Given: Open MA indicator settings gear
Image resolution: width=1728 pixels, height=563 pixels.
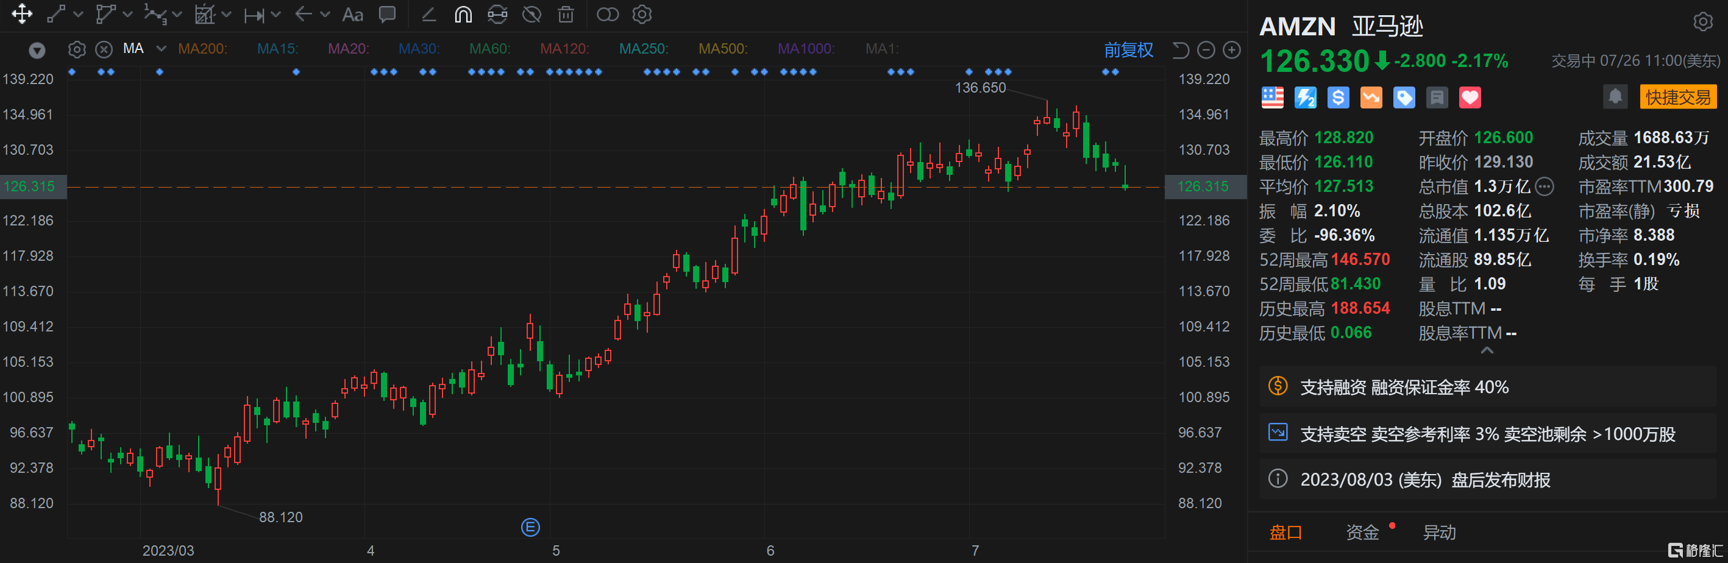Looking at the screenshot, I should tap(77, 49).
